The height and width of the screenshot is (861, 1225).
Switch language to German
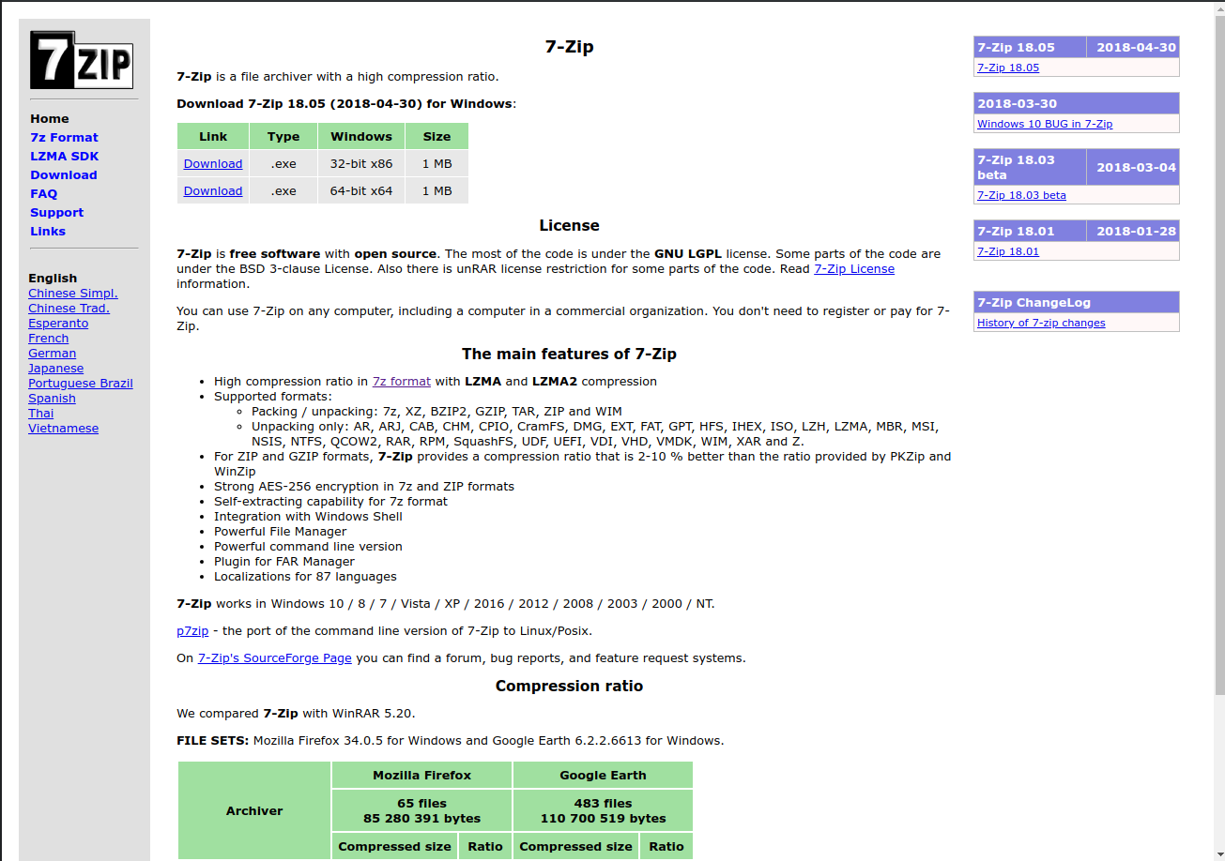[x=52, y=354]
